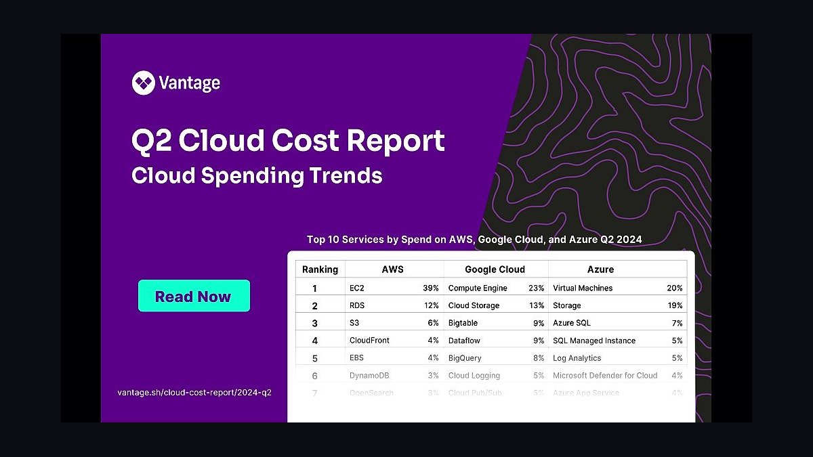Screen dimensions: 813x457
Task: Click the Dataflow cell
Action: tap(464, 341)
